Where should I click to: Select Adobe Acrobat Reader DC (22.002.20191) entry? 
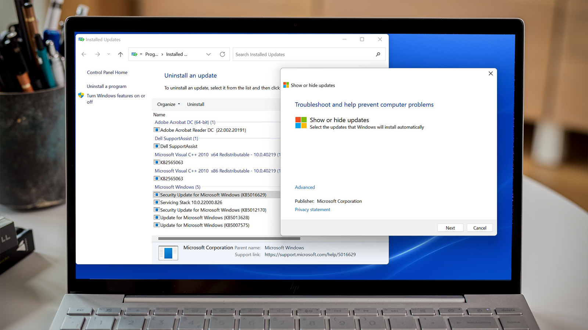tap(203, 130)
